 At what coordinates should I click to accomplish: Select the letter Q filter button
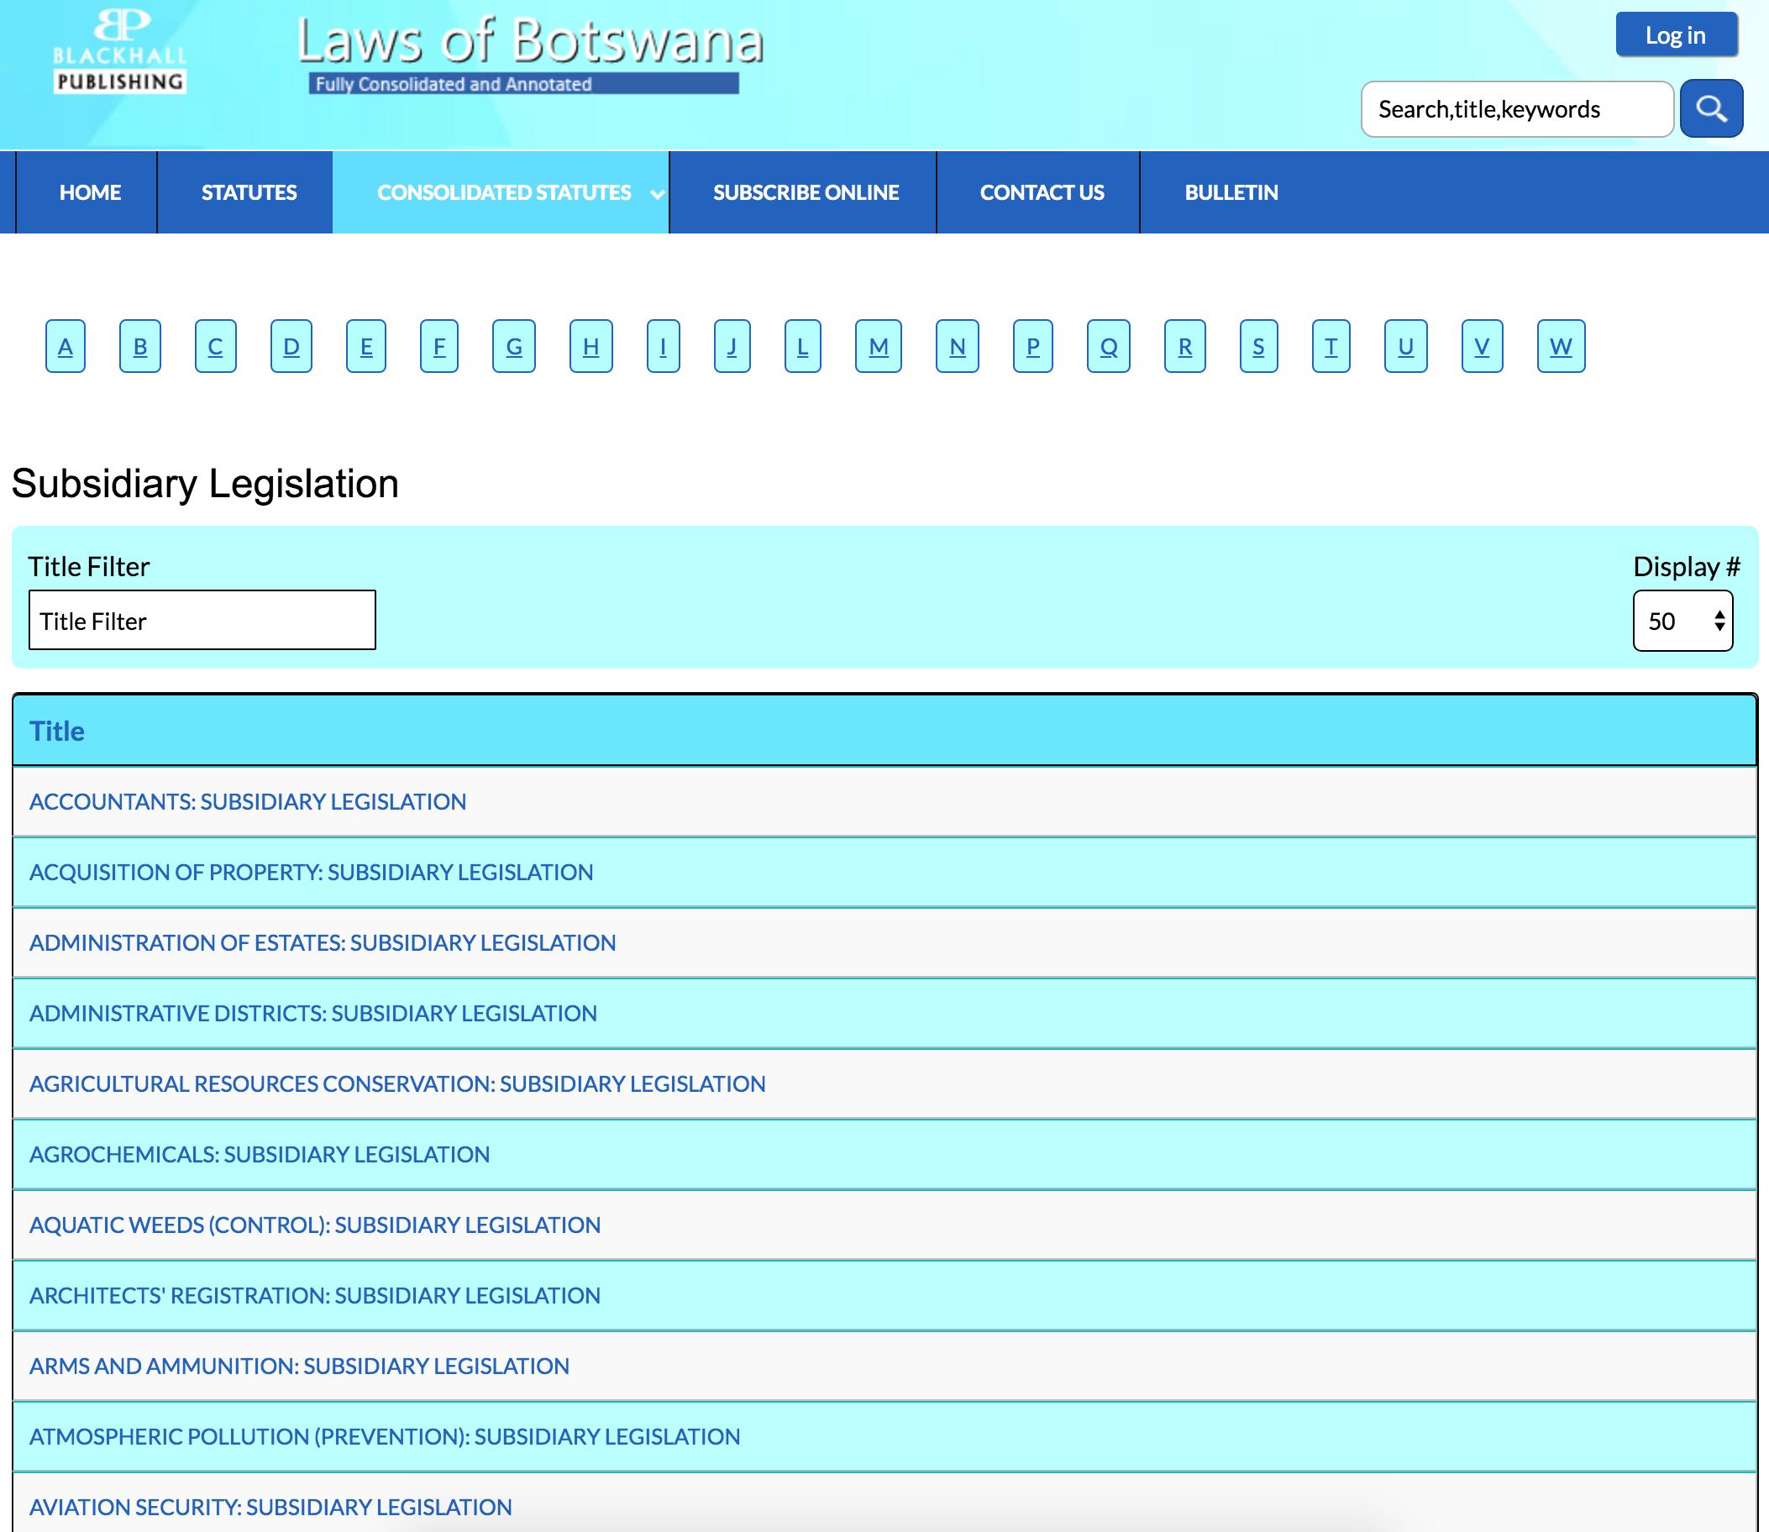(1107, 346)
